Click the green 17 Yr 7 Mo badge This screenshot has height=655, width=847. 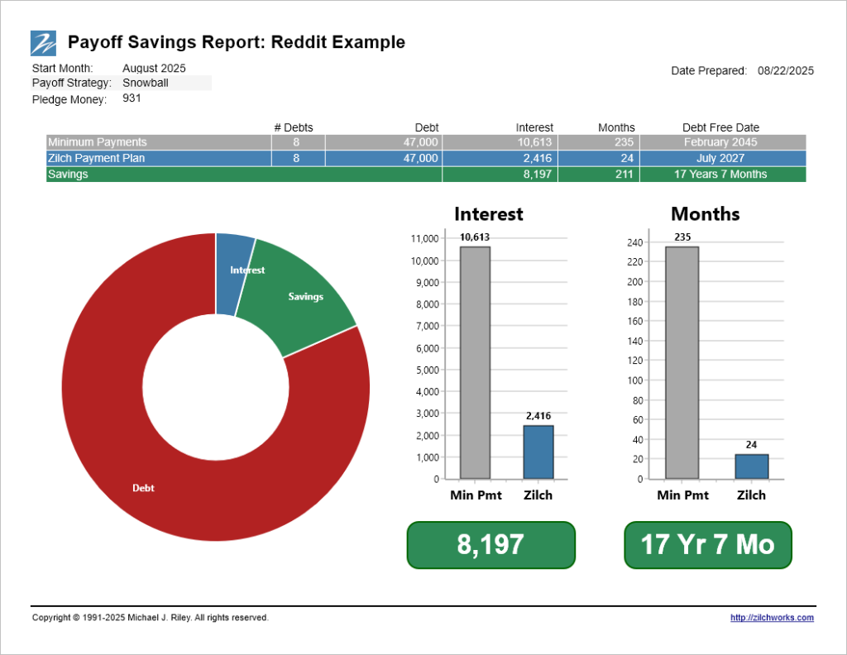pos(707,545)
